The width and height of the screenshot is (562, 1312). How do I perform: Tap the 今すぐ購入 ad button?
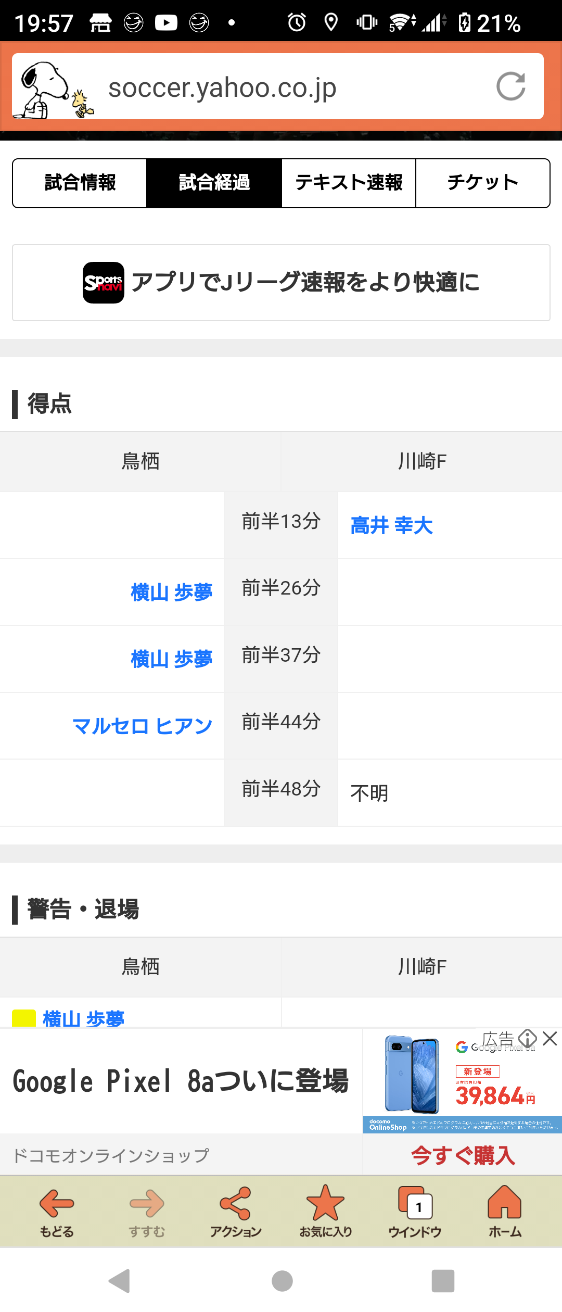click(463, 1156)
